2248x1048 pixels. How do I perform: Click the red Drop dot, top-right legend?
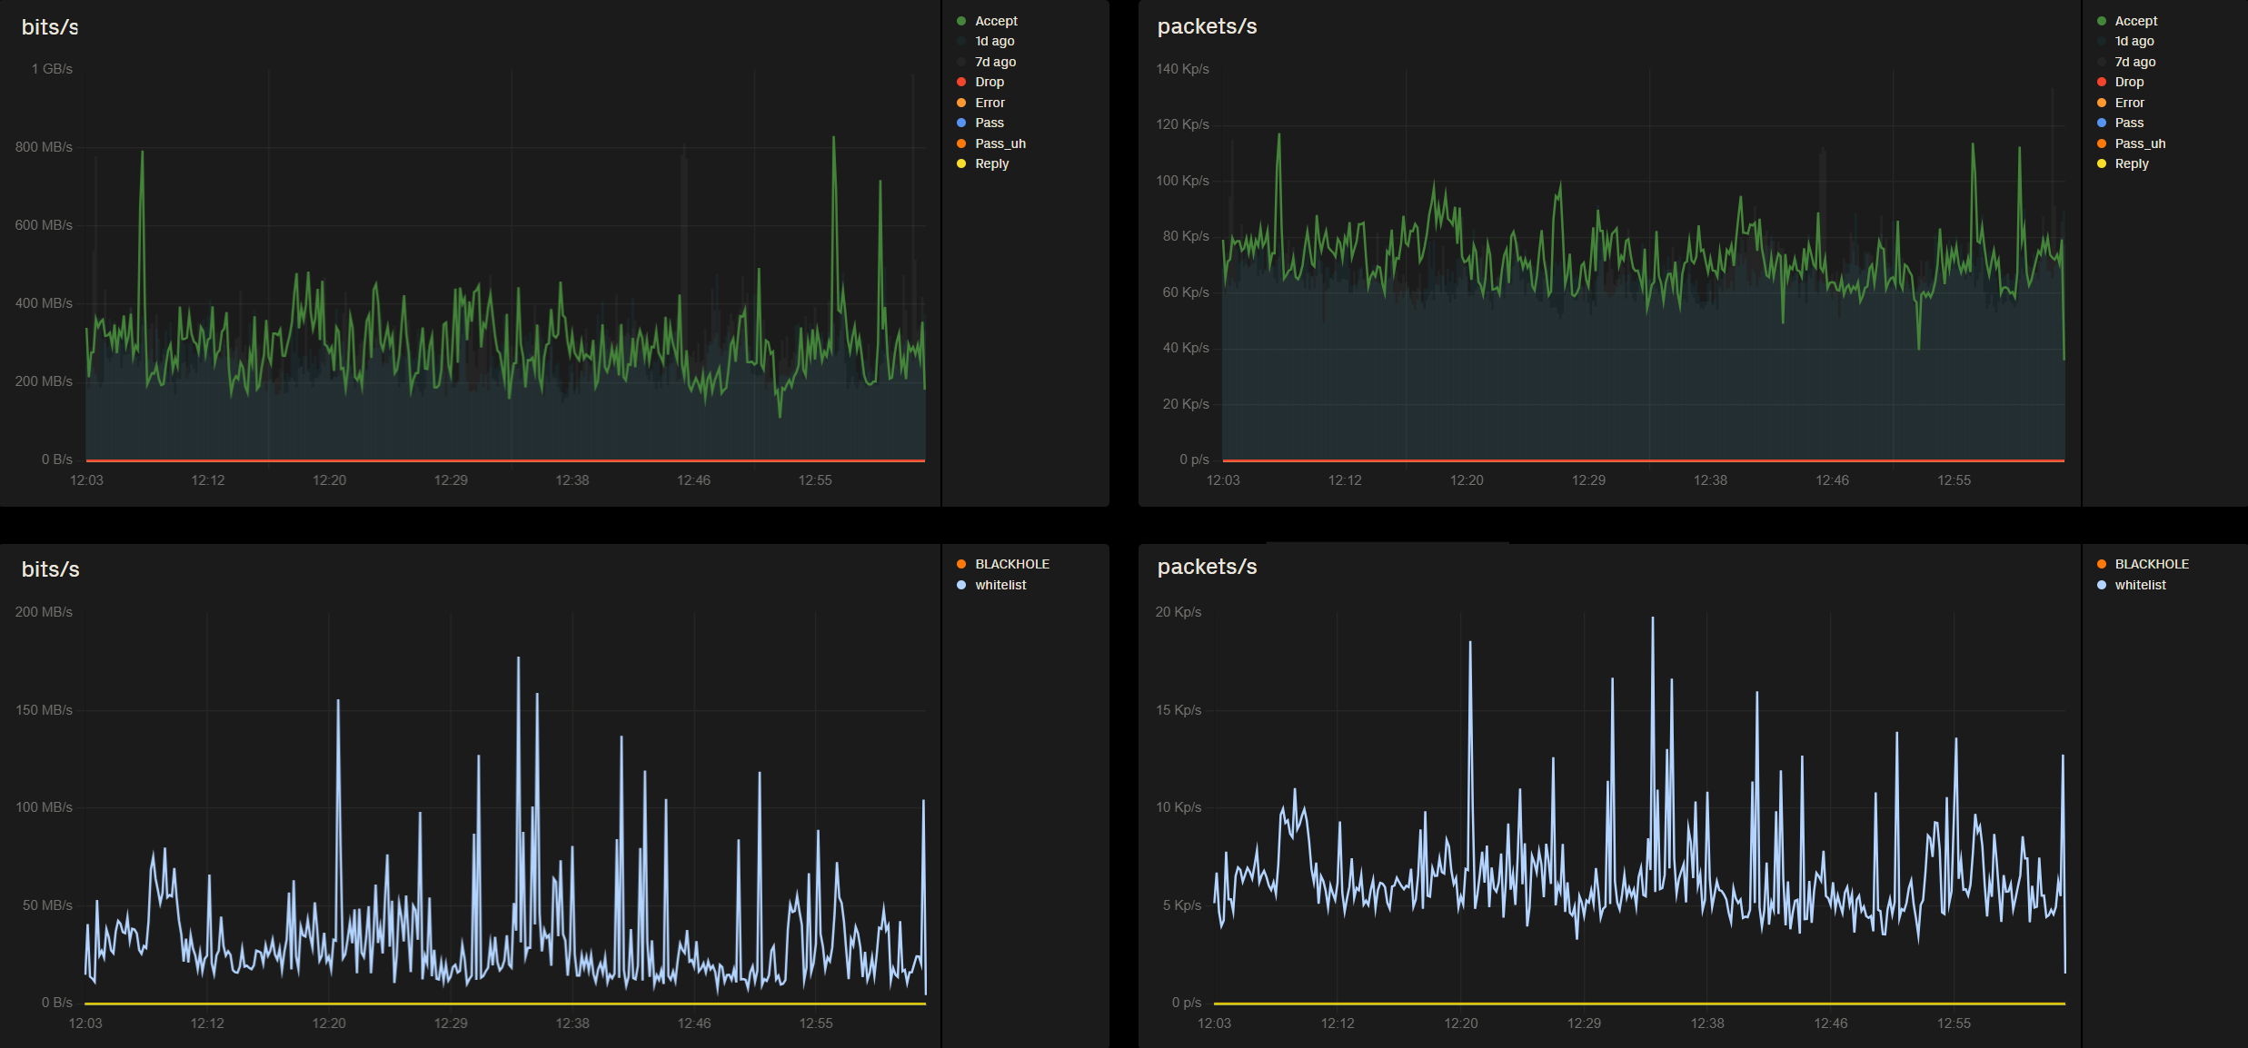click(x=2102, y=82)
